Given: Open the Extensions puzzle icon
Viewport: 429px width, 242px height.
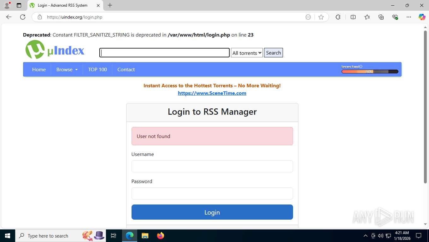Looking at the screenshot, I should pyautogui.click(x=338, y=17).
